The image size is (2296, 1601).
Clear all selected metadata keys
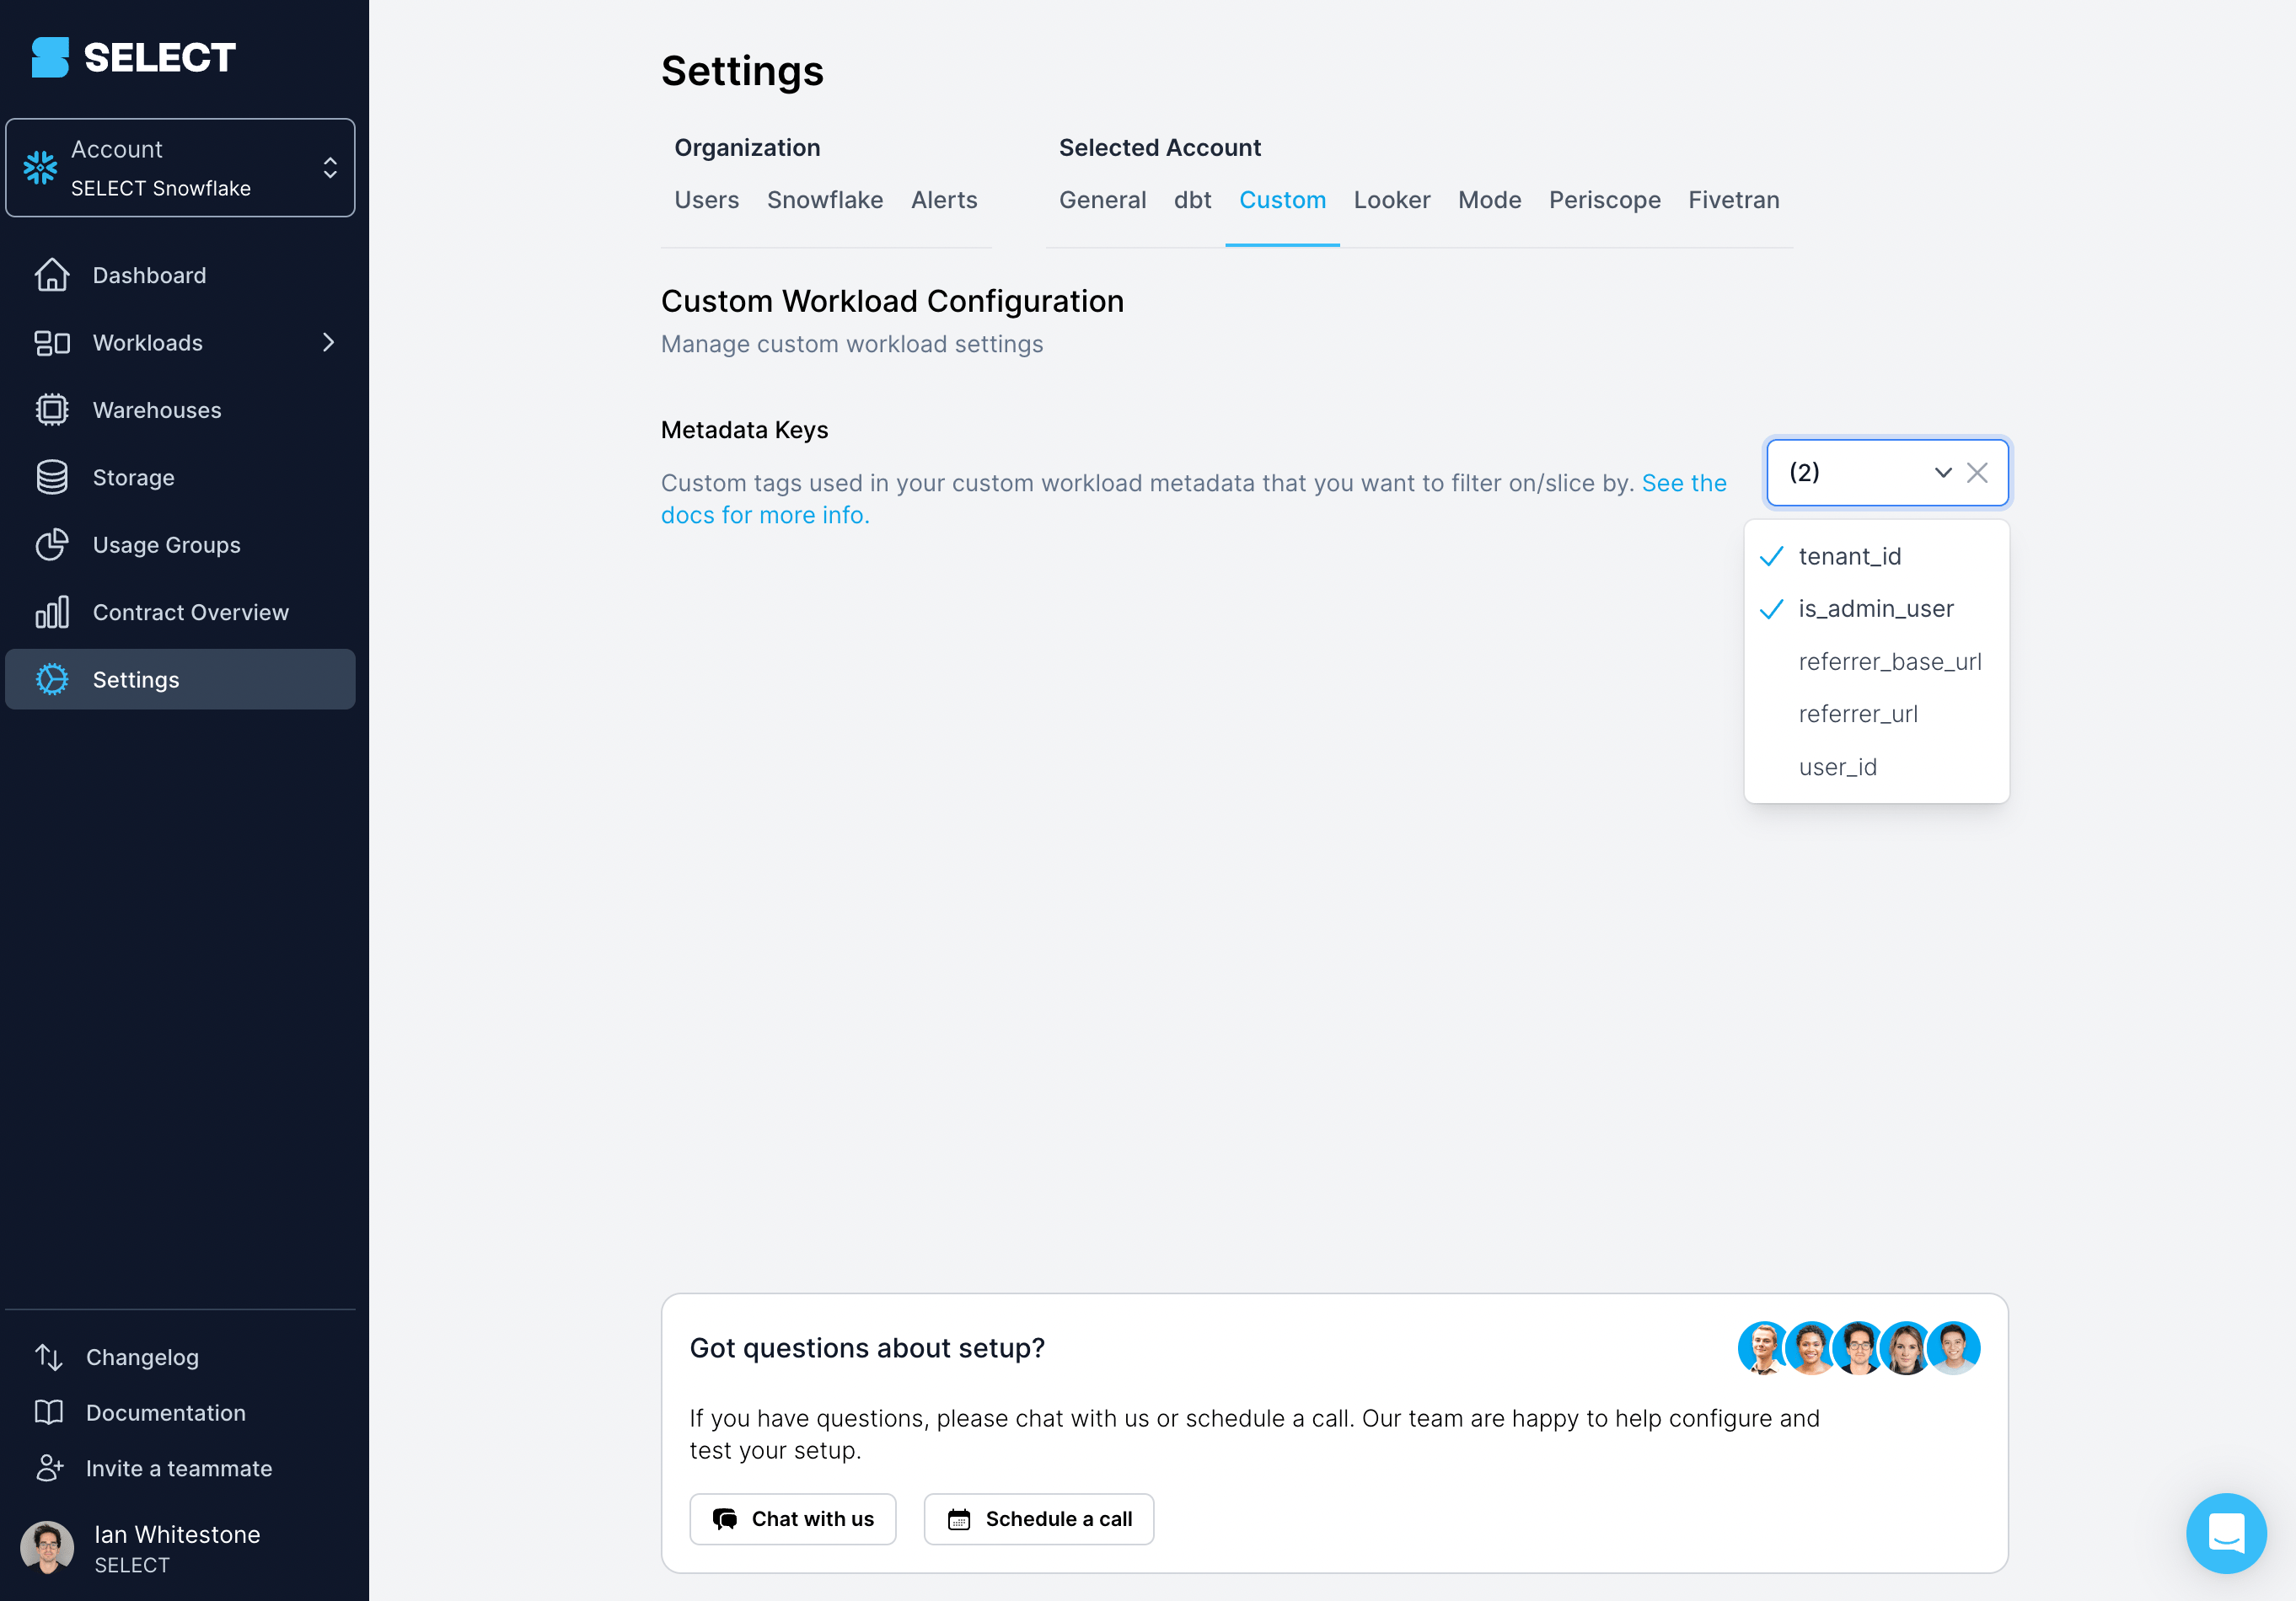pyautogui.click(x=1977, y=471)
